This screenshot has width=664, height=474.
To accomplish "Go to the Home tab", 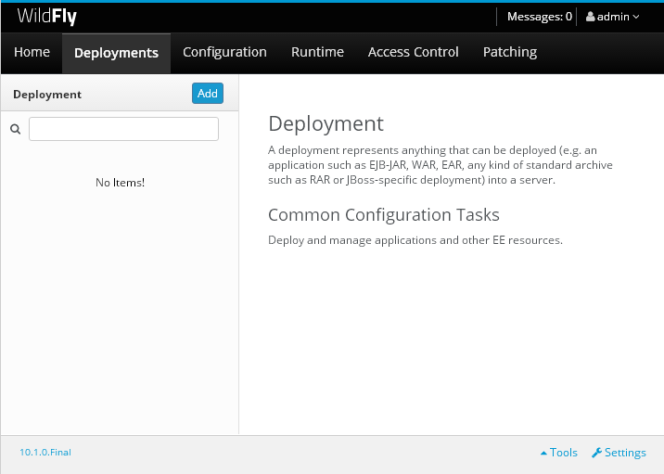I will coord(32,52).
